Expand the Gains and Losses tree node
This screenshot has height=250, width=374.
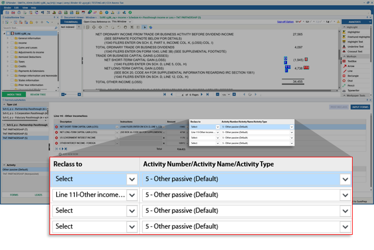7,47
